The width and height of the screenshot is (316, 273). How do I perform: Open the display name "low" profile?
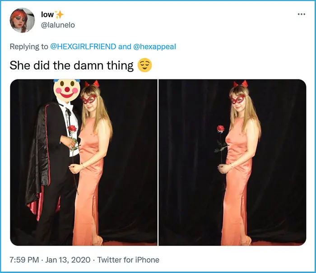click(47, 15)
